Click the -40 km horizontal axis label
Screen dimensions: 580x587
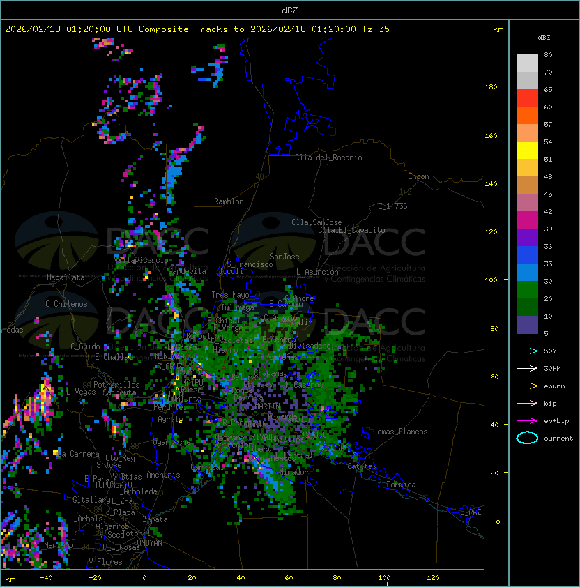click(46, 578)
